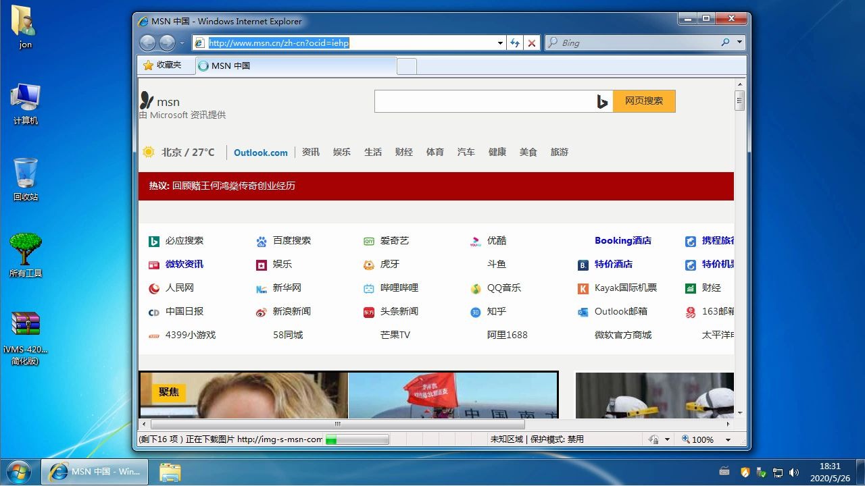Open the Outlook.com link
Viewport: 865px width, 486px height.
(x=261, y=153)
